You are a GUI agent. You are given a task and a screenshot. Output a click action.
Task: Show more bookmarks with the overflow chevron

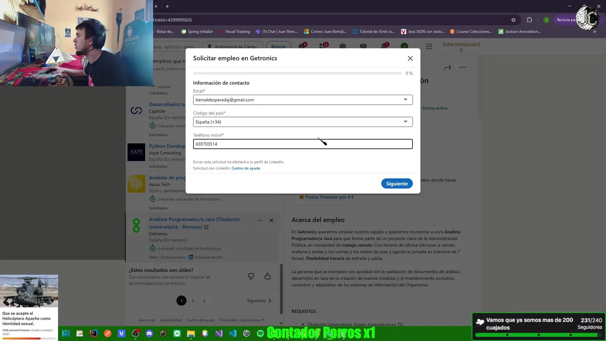pos(595,32)
